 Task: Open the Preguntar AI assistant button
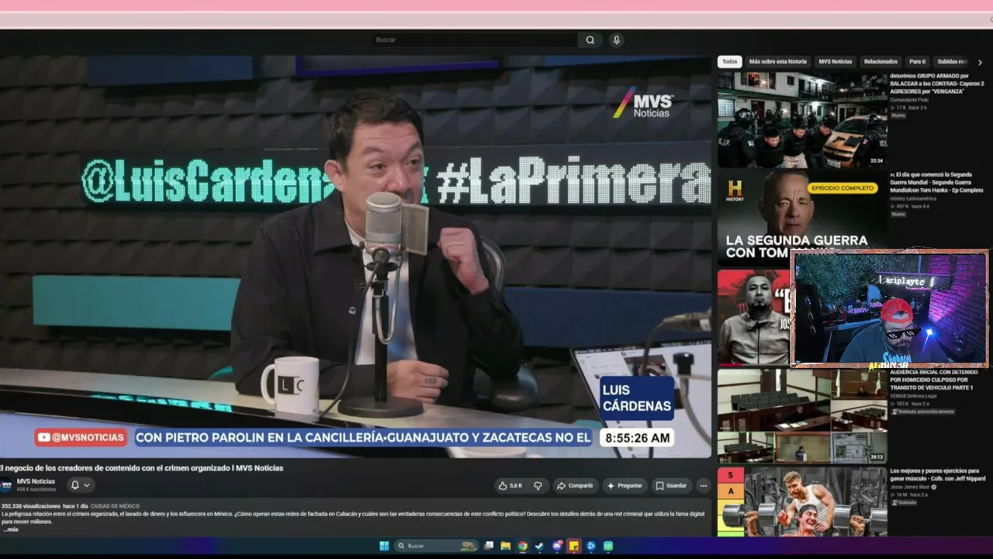click(x=625, y=486)
